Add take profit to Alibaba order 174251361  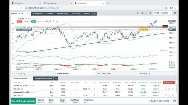click(94, 95)
